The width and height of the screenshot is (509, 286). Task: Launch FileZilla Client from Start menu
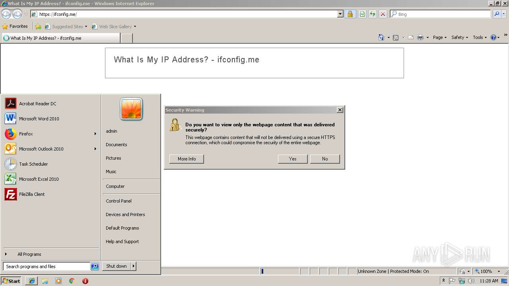pos(51,194)
